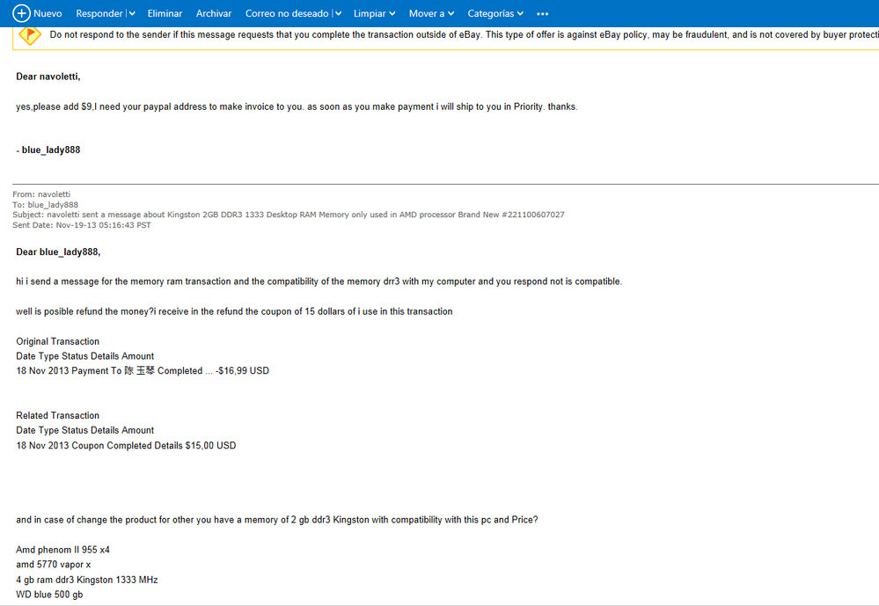Click the 'amd 5770 vapor x' line
The image size is (879, 606).
54,565
